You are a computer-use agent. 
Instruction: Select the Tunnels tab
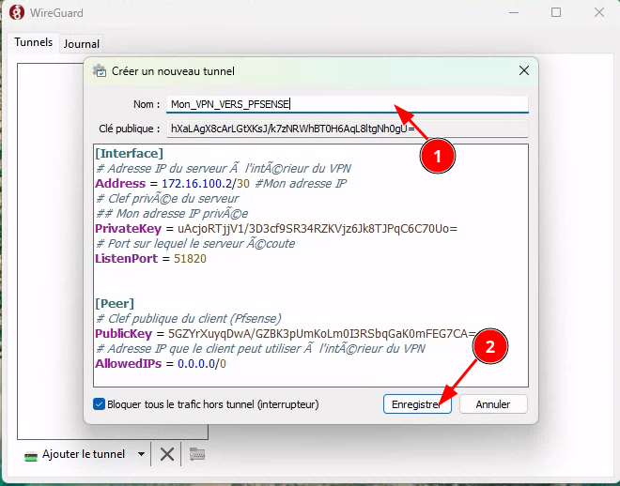pyautogui.click(x=33, y=43)
